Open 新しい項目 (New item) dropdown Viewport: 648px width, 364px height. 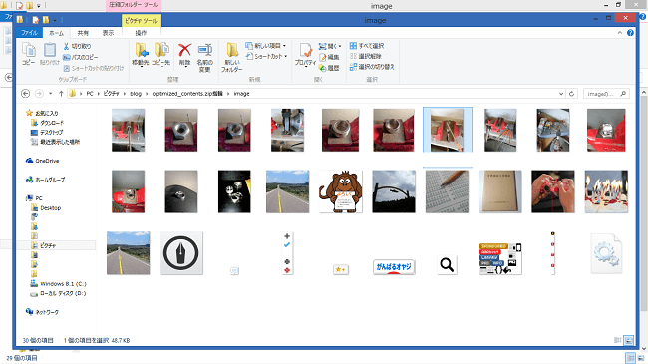pos(266,46)
